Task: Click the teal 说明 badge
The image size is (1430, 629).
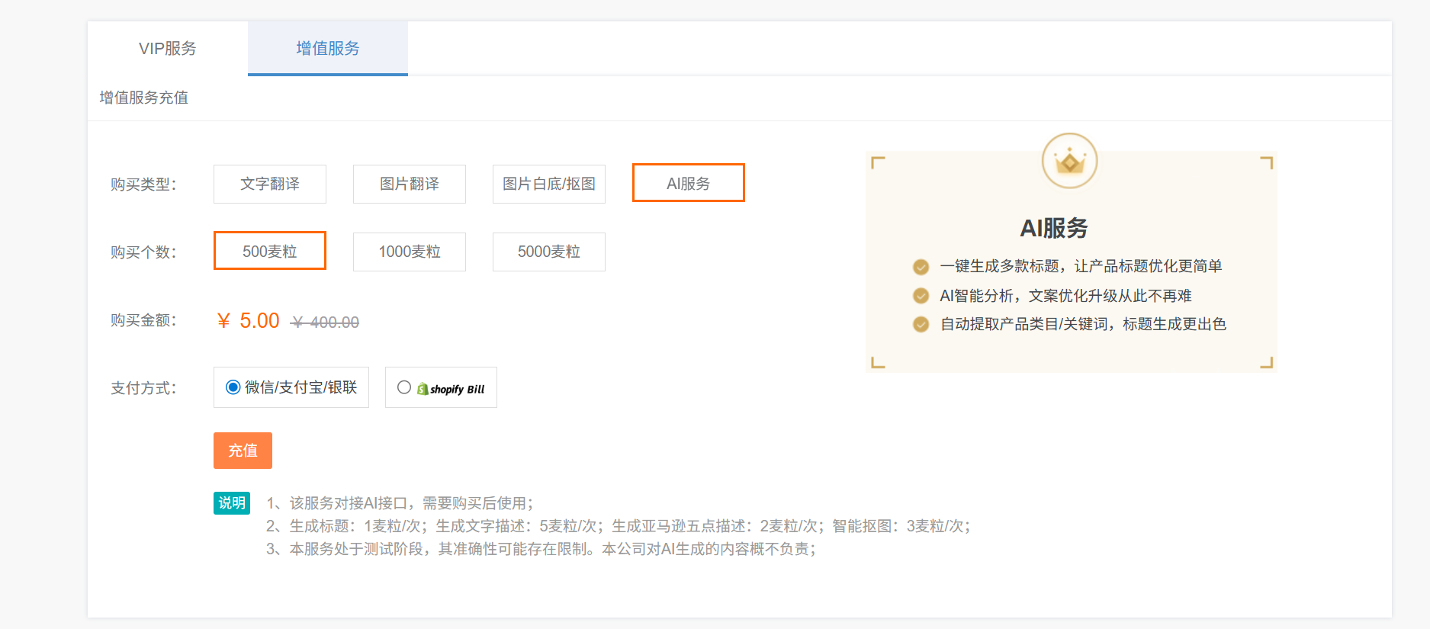Action: [232, 503]
